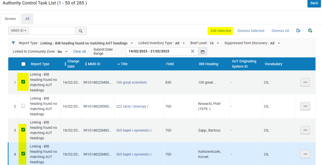Click the filter funnel icon

point(14,43)
